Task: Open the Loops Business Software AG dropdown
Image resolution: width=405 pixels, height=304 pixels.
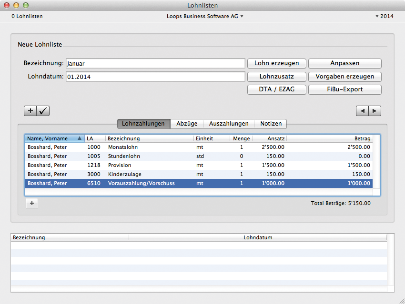Action: [x=205, y=16]
